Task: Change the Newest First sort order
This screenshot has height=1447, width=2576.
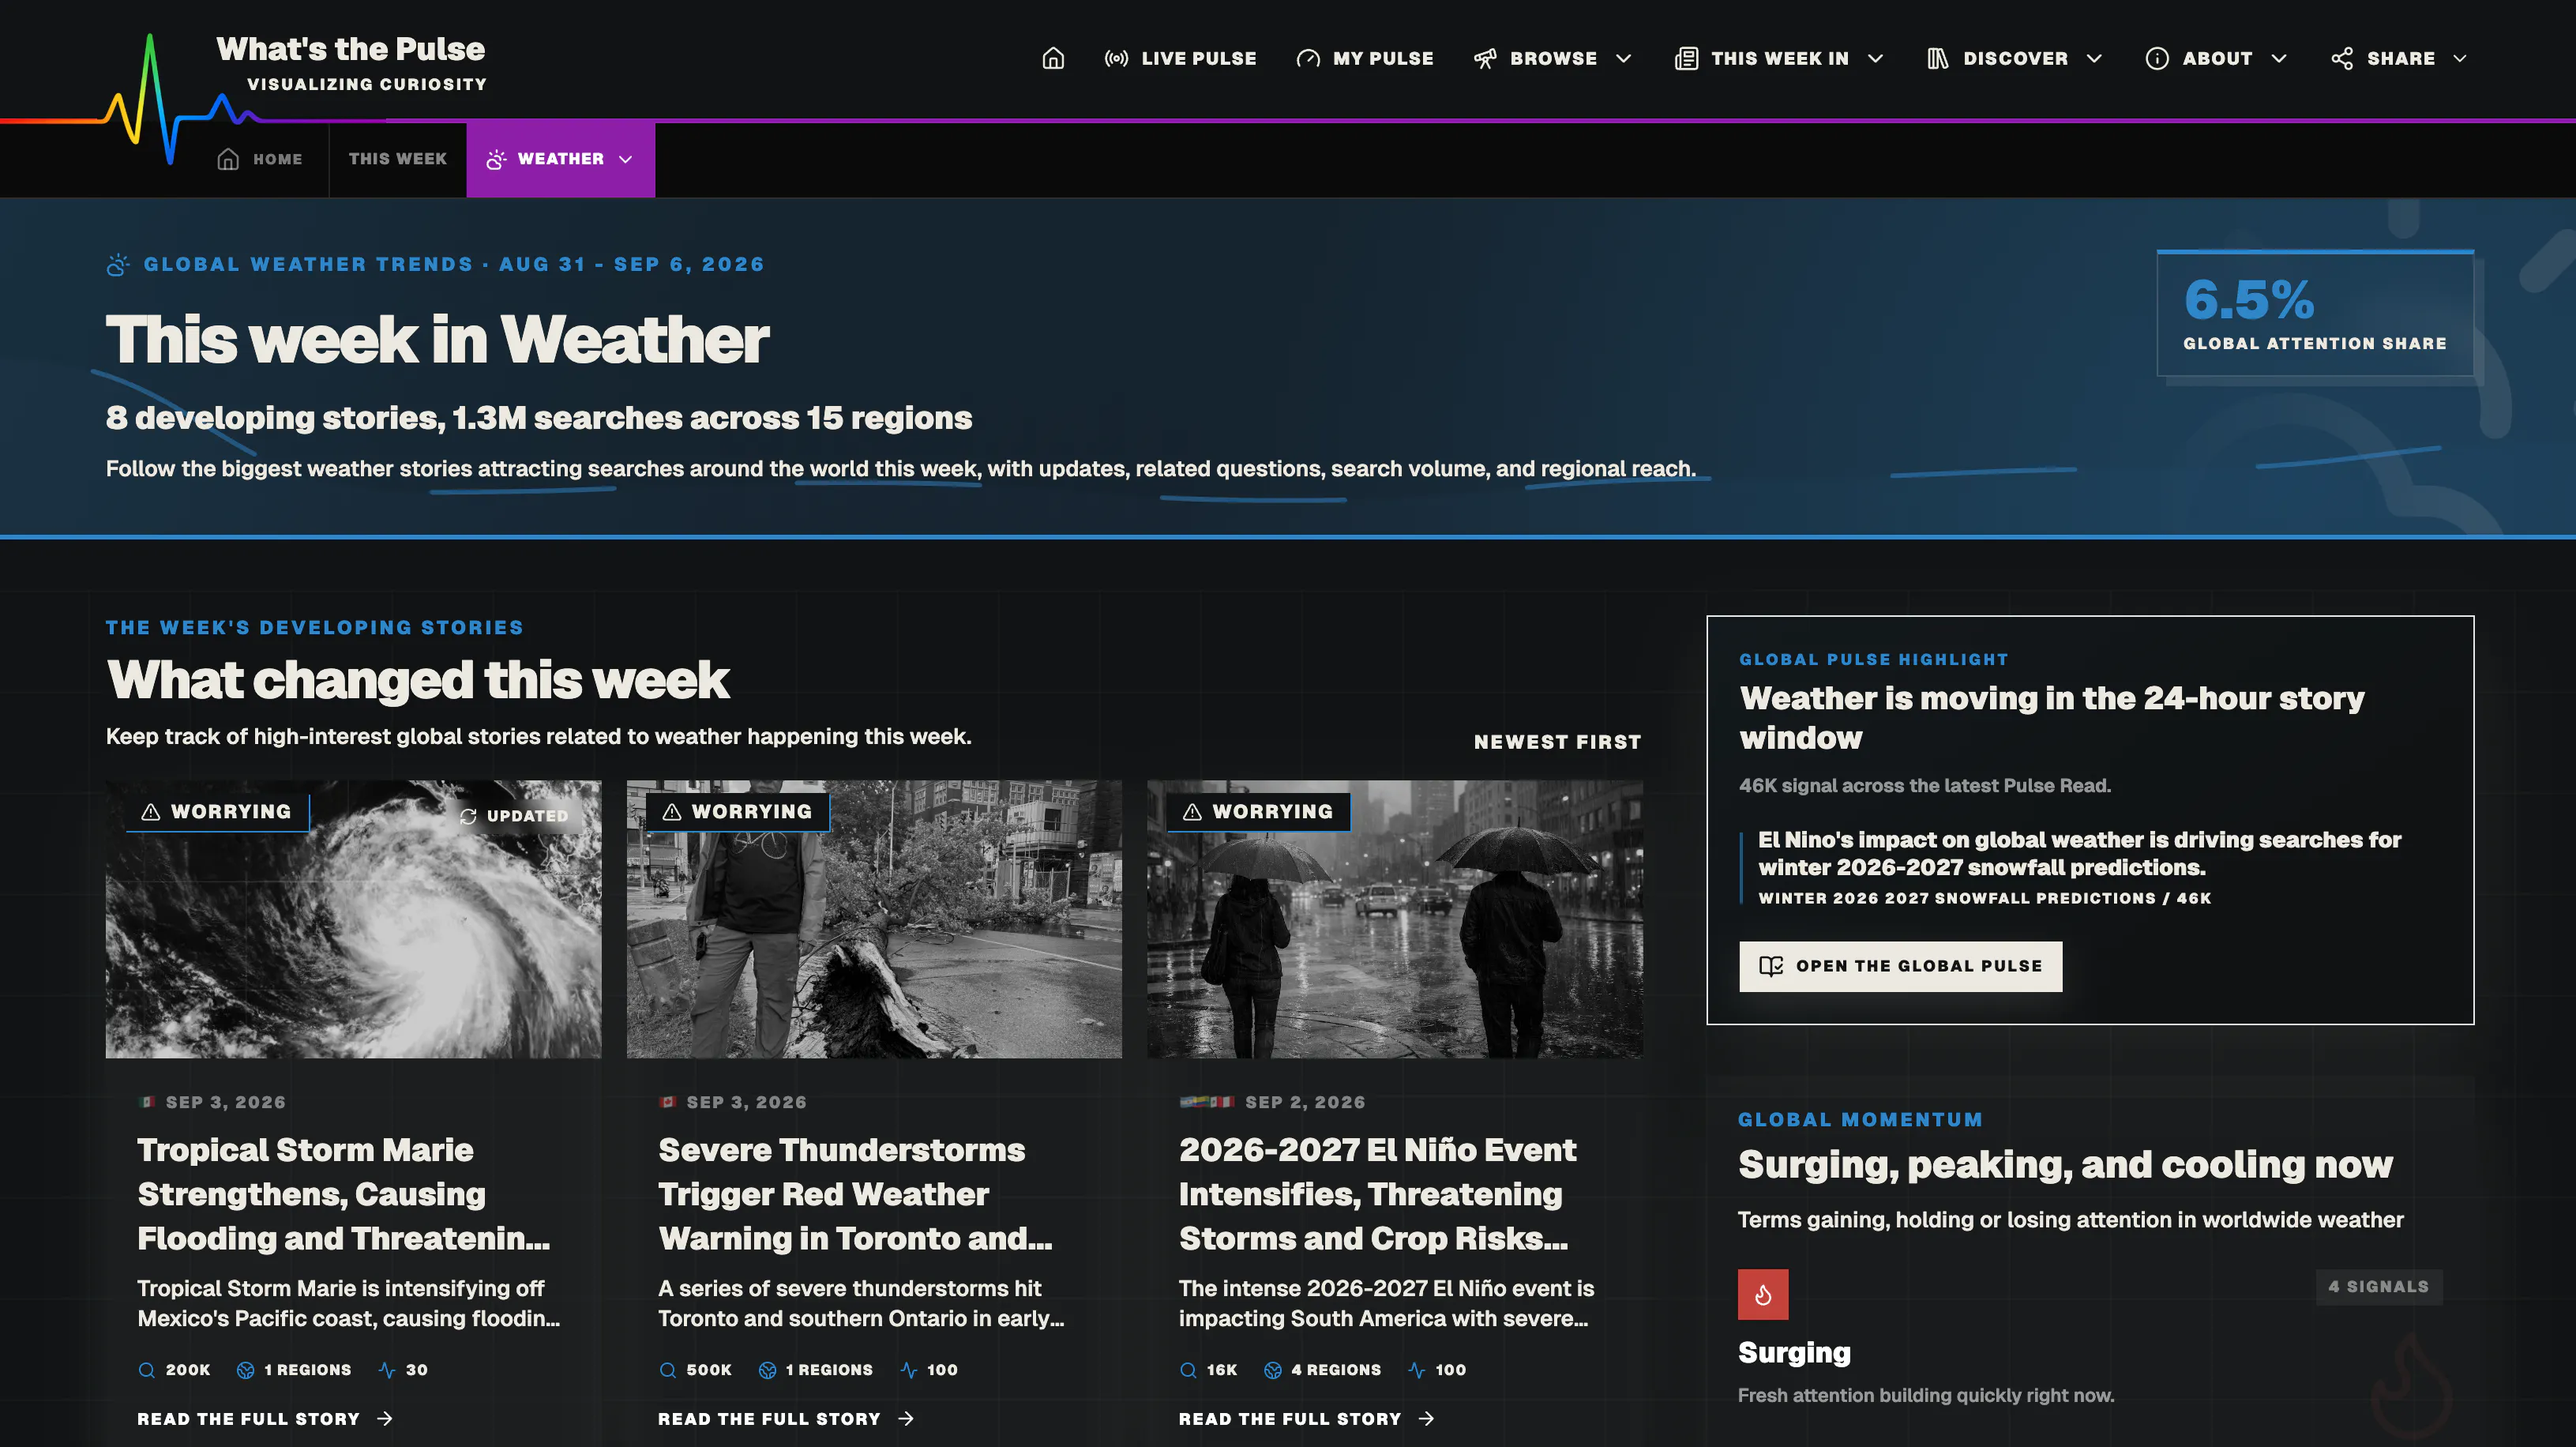Action: pos(1557,742)
